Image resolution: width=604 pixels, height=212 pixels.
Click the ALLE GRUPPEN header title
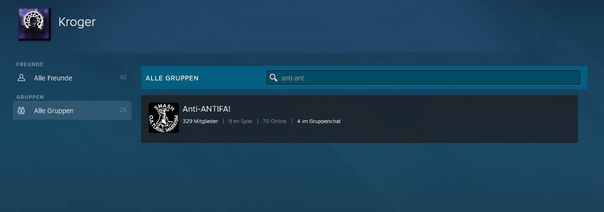[x=172, y=78]
